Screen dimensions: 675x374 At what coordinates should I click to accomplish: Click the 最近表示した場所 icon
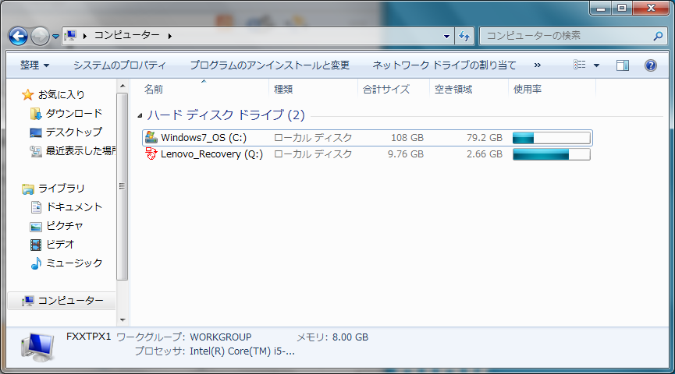[36, 151]
